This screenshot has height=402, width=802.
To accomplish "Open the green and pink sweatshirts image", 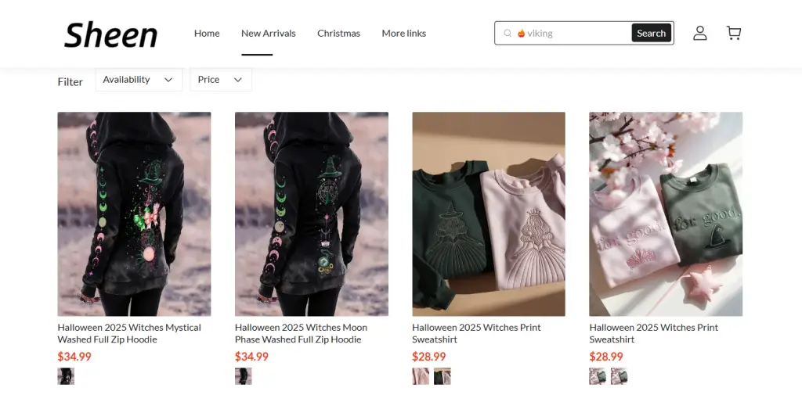I will (488, 214).
